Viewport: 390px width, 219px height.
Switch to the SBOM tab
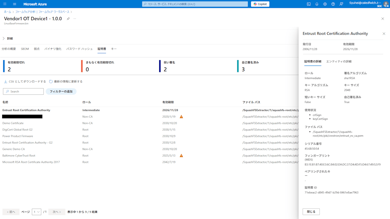point(25,49)
